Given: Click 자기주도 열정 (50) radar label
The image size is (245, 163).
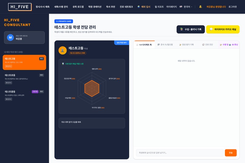Looking at the screenshot, I should point(98,108).
